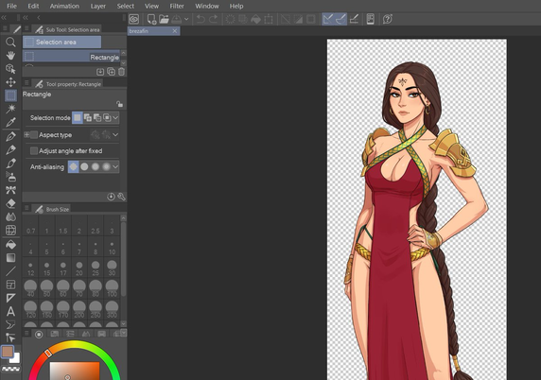Open Clip Studio from command bar
Viewport: 541px width, 380px height.
click(134, 19)
